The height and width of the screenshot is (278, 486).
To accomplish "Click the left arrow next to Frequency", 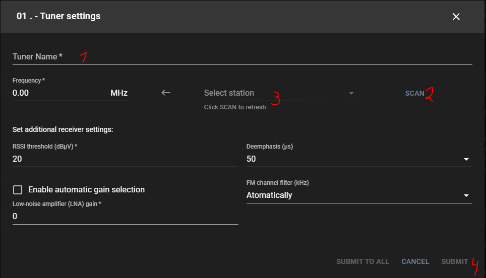I will point(166,93).
